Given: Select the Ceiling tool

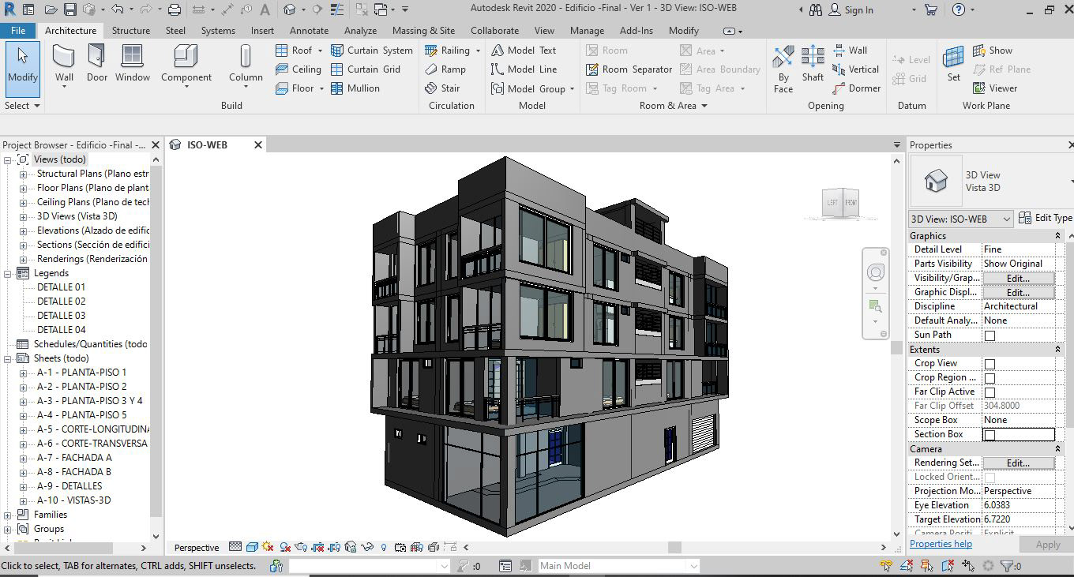Looking at the screenshot, I should (x=298, y=69).
